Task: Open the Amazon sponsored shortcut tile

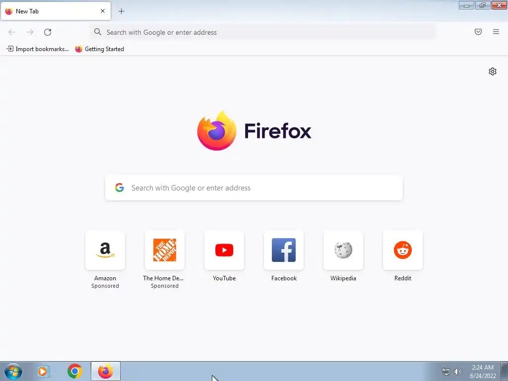Action: pos(105,250)
